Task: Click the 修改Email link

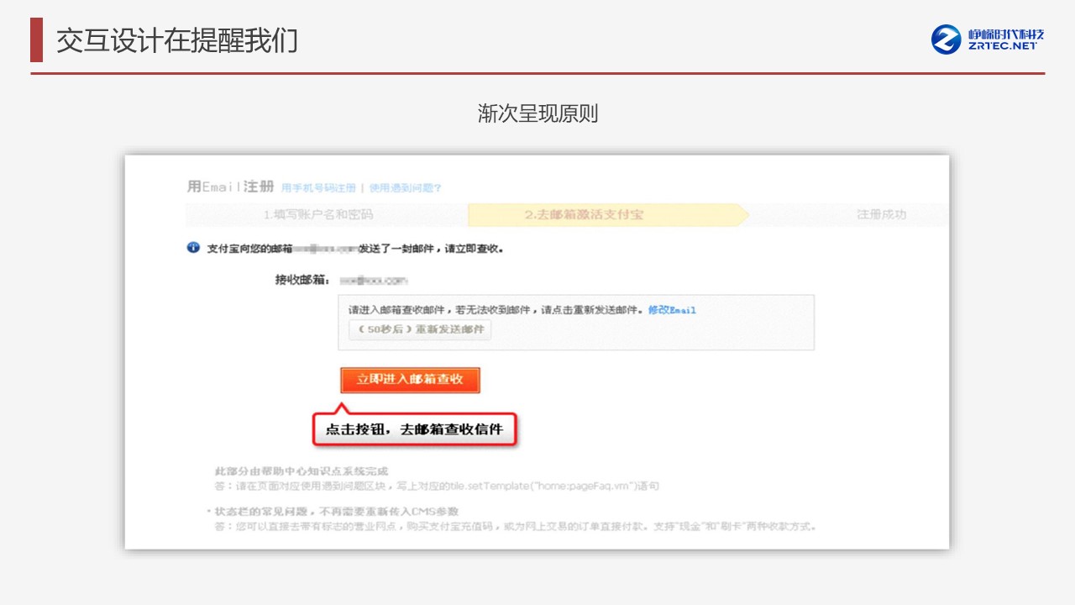Action: (x=672, y=310)
